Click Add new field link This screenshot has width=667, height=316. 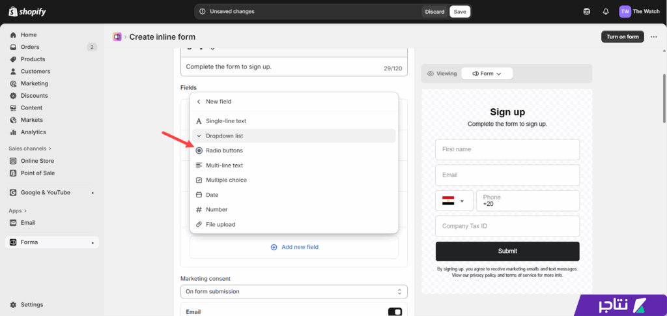click(294, 247)
